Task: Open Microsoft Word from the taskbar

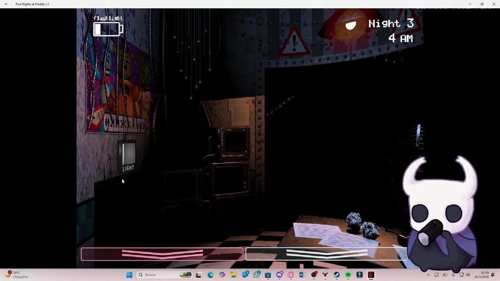Action: pos(302,275)
